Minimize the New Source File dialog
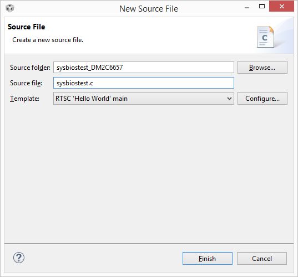 click(x=247, y=8)
